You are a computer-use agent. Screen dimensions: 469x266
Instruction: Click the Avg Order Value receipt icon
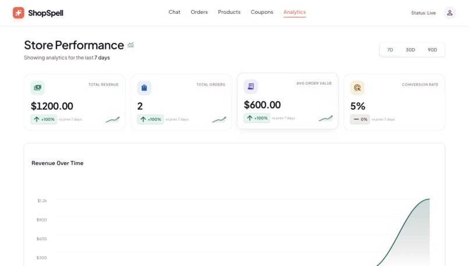pyautogui.click(x=251, y=87)
